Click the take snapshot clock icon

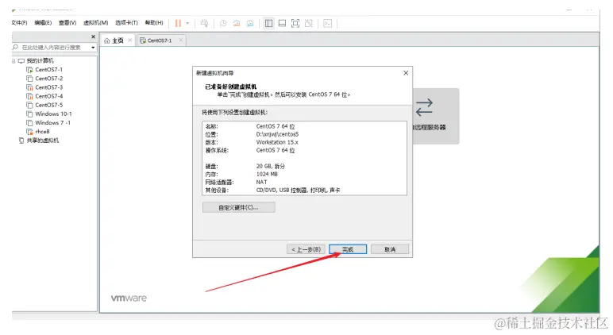point(223,24)
